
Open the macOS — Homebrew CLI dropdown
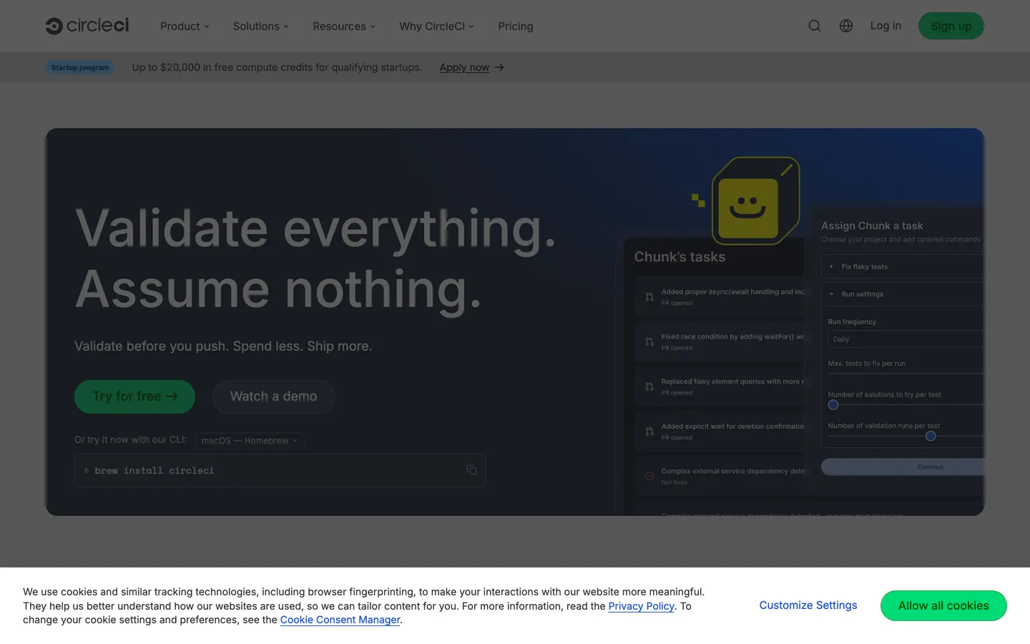[x=250, y=440]
